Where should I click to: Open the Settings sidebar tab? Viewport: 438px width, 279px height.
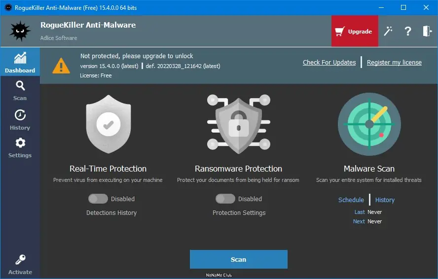pos(20,147)
